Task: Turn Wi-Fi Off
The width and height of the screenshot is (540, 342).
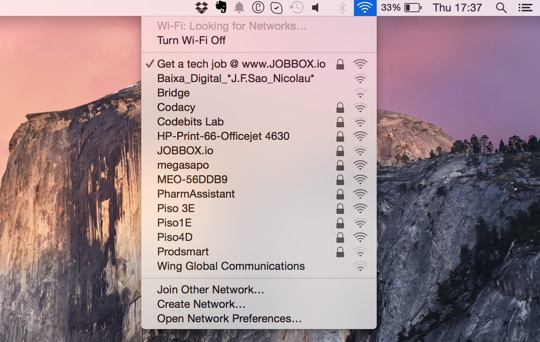Action: coord(258,40)
